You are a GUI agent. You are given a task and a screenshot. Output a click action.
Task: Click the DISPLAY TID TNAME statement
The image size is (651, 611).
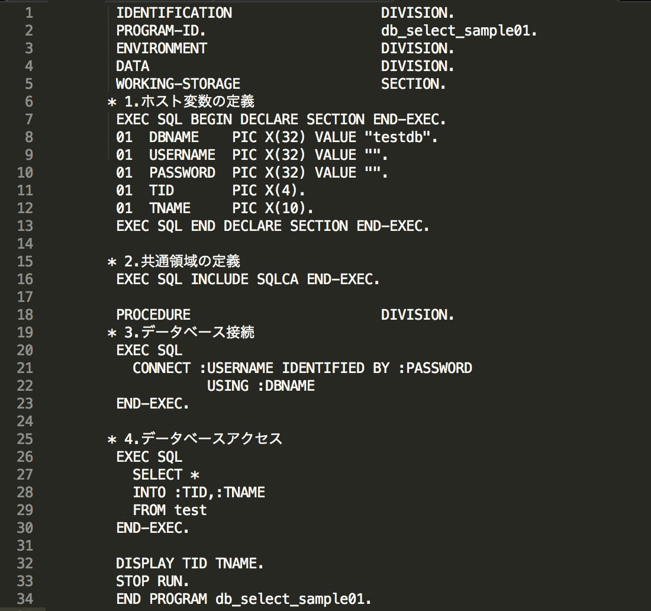click(190, 563)
